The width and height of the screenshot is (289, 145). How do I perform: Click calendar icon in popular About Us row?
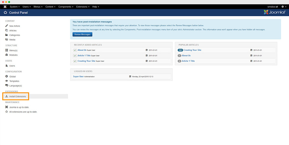click(251, 56)
